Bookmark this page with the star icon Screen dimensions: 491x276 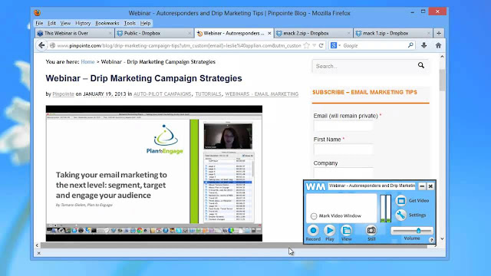307,45
